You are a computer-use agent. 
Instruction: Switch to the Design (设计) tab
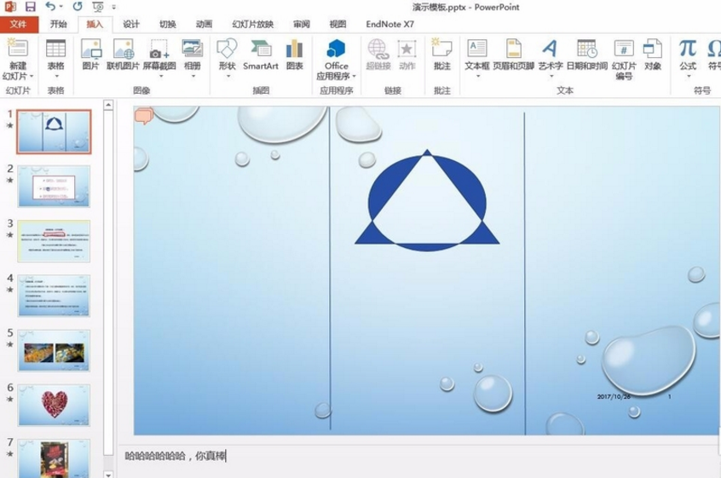131,25
